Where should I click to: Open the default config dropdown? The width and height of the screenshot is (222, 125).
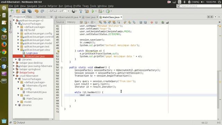[x=58, y=11]
